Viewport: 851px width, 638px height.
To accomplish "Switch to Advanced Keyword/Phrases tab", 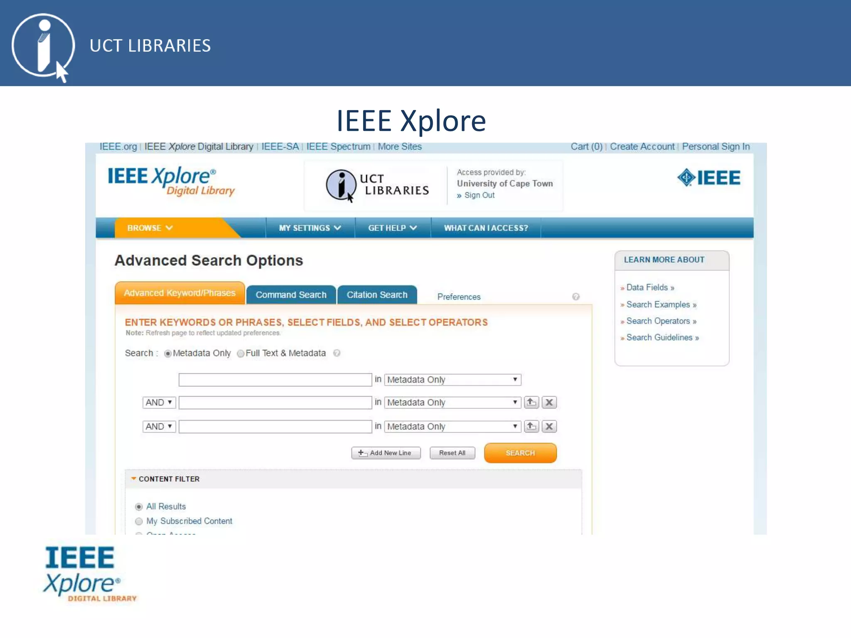I will pyautogui.click(x=180, y=293).
